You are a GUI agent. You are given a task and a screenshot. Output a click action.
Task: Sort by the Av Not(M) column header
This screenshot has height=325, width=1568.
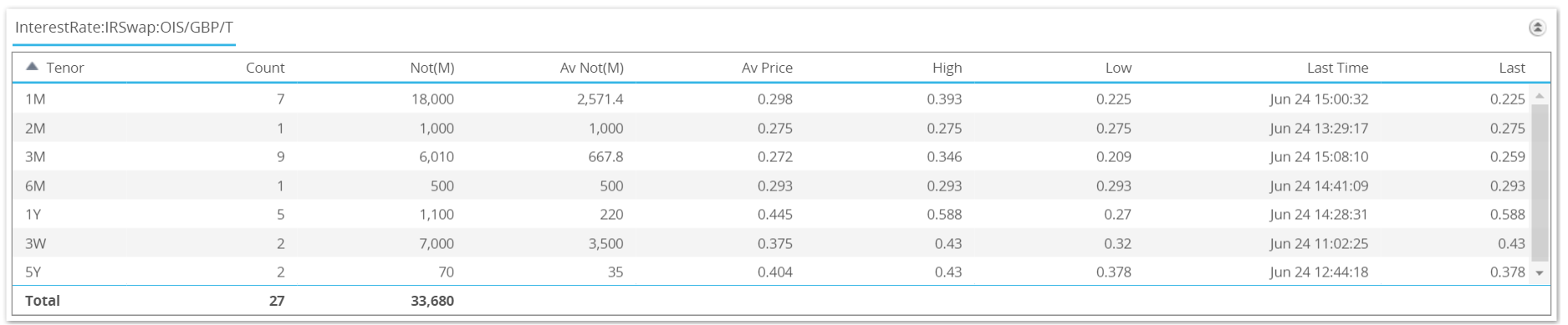tap(592, 68)
